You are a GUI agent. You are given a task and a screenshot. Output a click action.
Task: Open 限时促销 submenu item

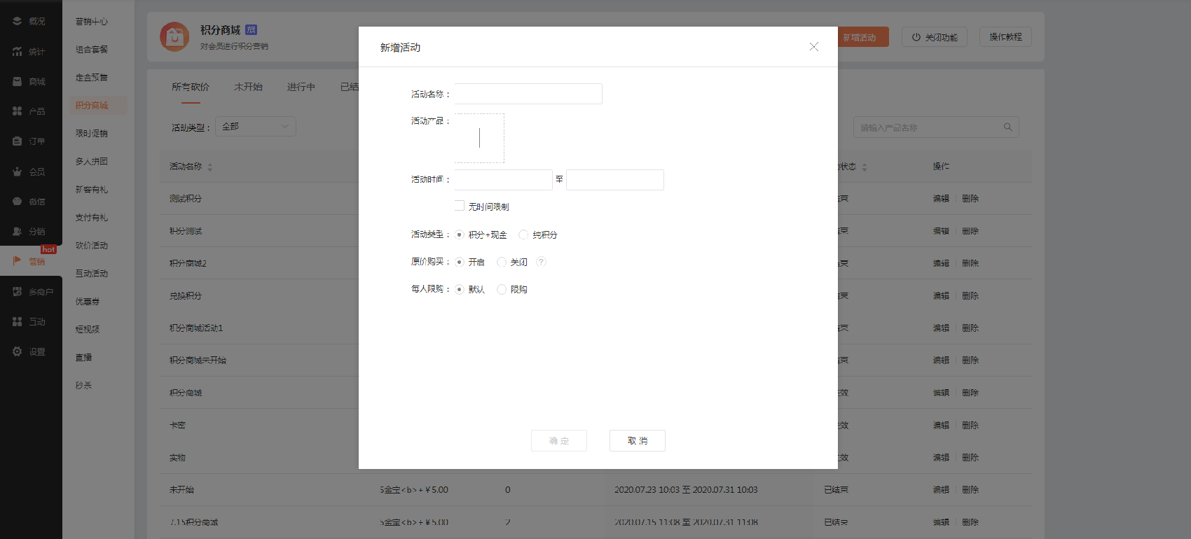coord(92,134)
